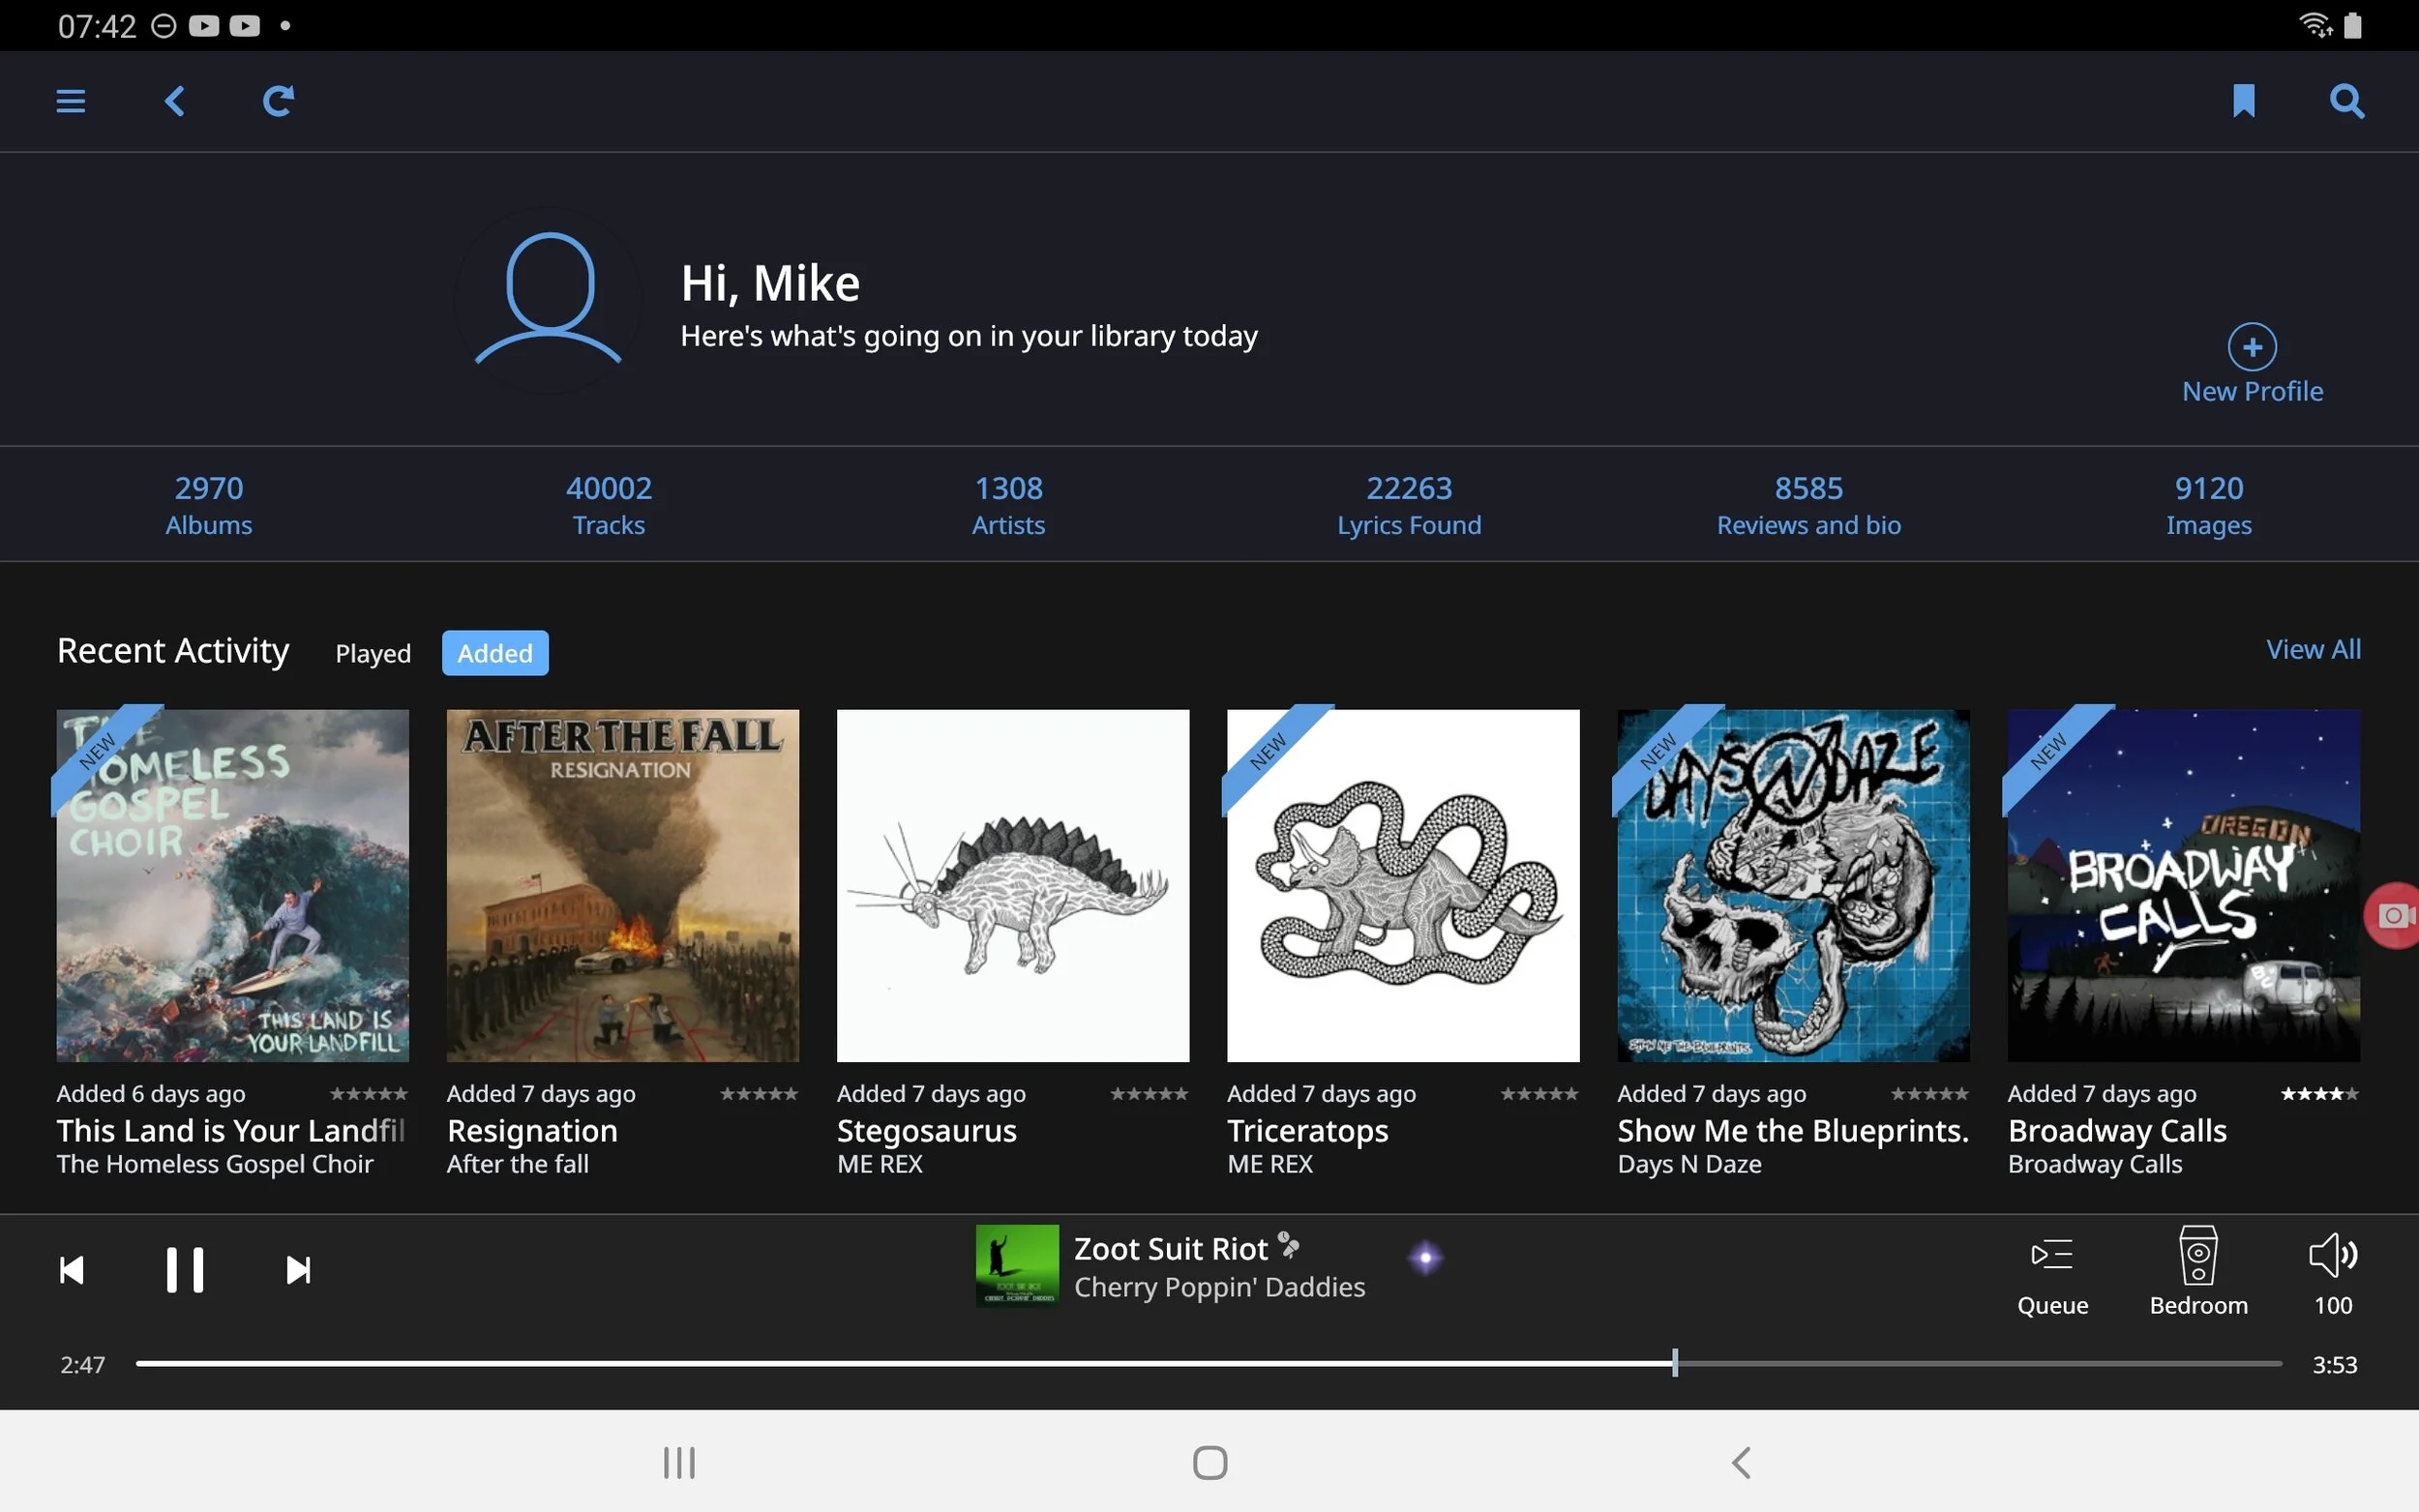Open the volume control speaker icon
The image size is (2419, 1512).
point(2333,1255)
